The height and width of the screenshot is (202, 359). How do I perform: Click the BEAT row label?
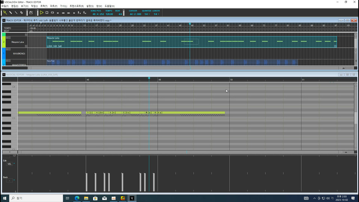point(6,31)
